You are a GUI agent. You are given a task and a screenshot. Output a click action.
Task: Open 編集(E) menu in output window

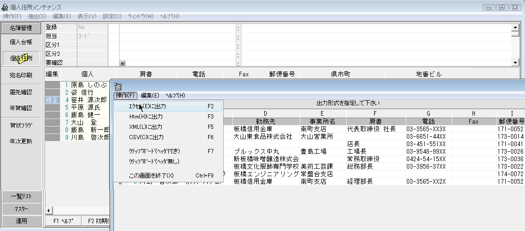click(150, 96)
